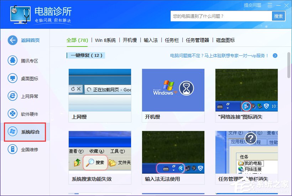Click the 系统综合 Windows flag icon
Image resolution: width=292 pixels, height=196 pixels.
tap(12, 132)
